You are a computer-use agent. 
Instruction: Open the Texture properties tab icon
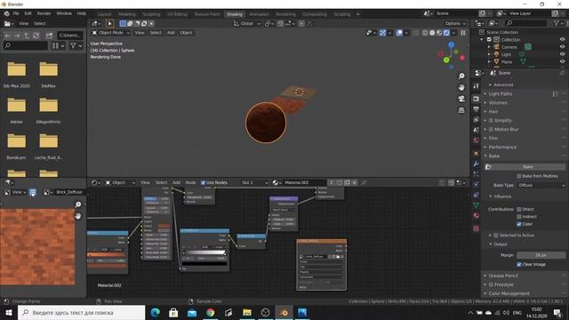click(x=477, y=228)
